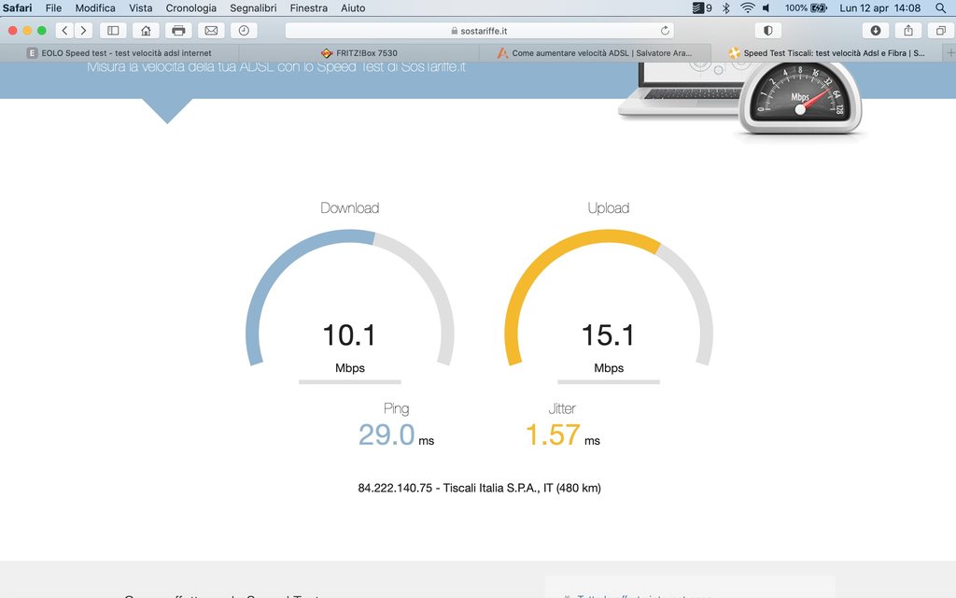
Task: Show downloads with the download arrow icon
Action: 875,31
